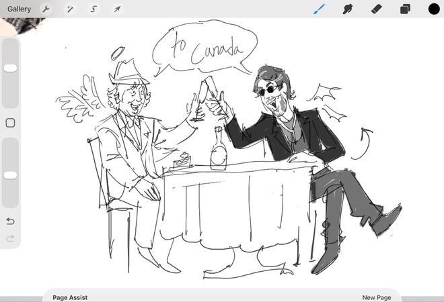Screen dimensions: 444x302
Task: Click the brush size slider handle
Action: click(10, 68)
